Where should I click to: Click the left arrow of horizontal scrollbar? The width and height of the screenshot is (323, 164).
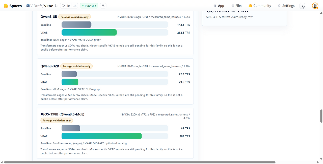[2, 162]
